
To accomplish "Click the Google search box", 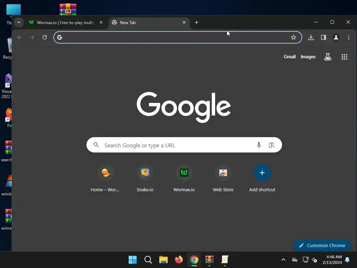I will pyautogui.click(x=184, y=145).
